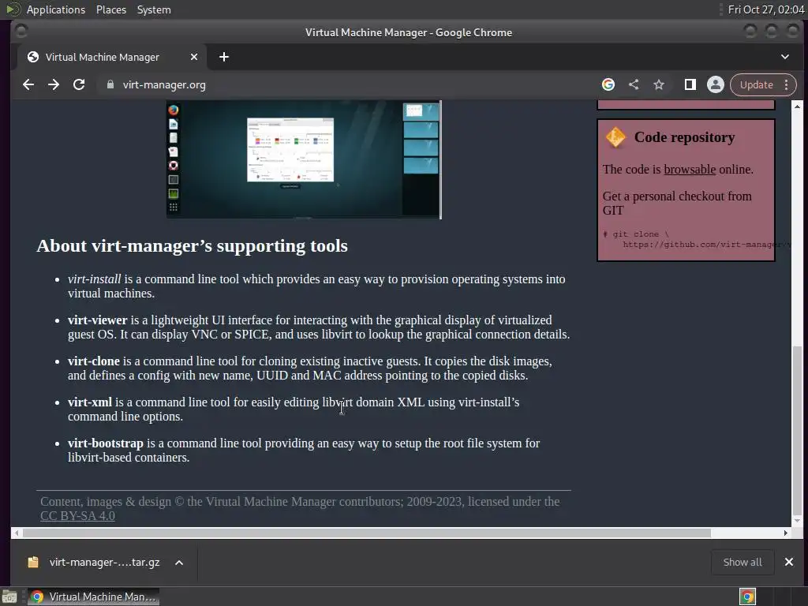Expand the tab search dropdown
The height and width of the screenshot is (606, 808).
785,57
